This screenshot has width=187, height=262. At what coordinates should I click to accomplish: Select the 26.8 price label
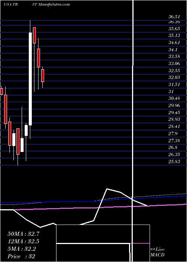coord(173,147)
